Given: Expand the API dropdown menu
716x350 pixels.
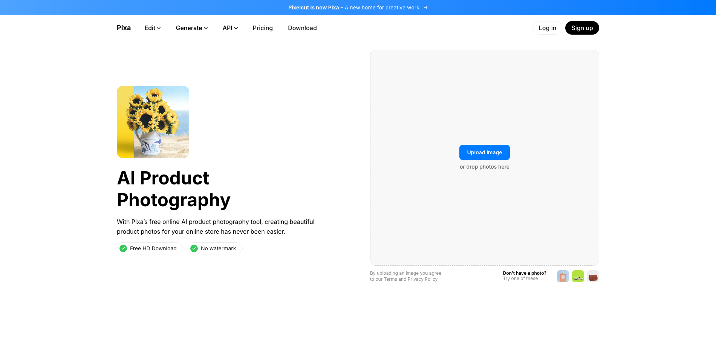Looking at the screenshot, I should pyautogui.click(x=230, y=28).
